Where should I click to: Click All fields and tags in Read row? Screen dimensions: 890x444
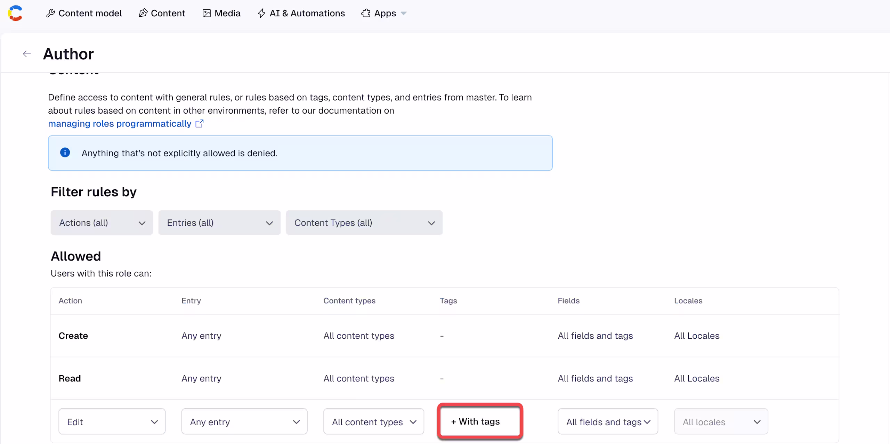tap(595, 378)
